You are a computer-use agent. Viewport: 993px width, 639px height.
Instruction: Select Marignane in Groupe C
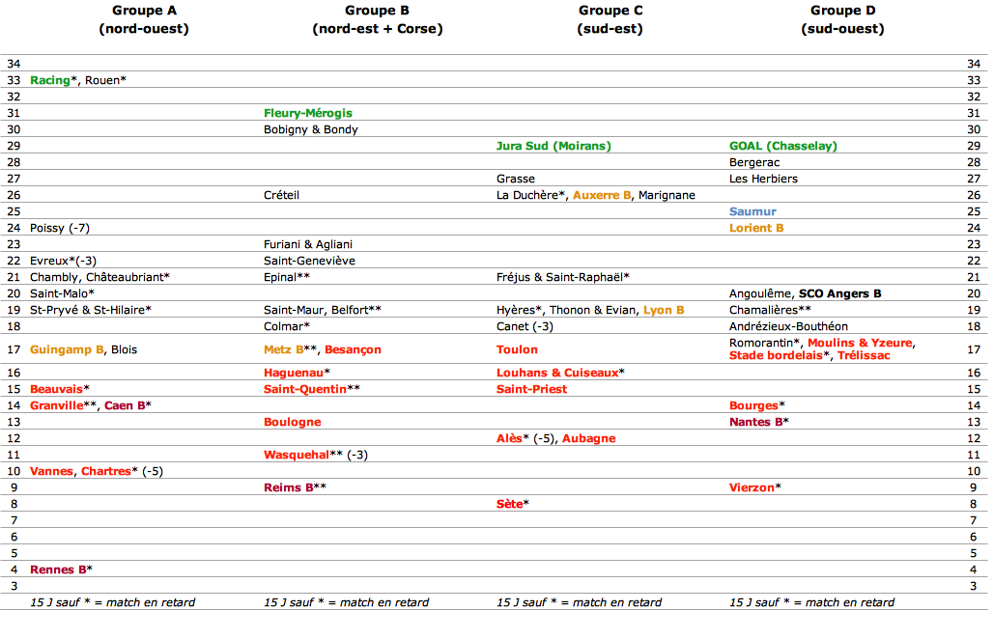pos(667,196)
